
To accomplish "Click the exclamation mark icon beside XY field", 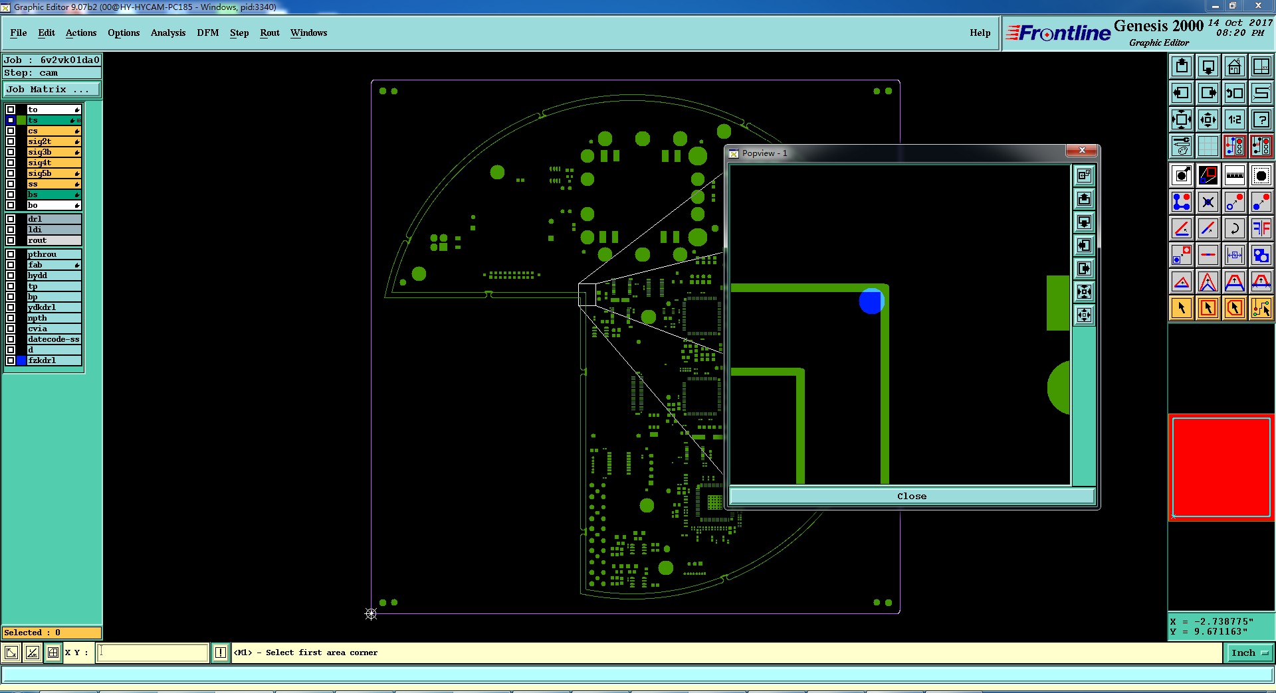I will [x=221, y=653].
